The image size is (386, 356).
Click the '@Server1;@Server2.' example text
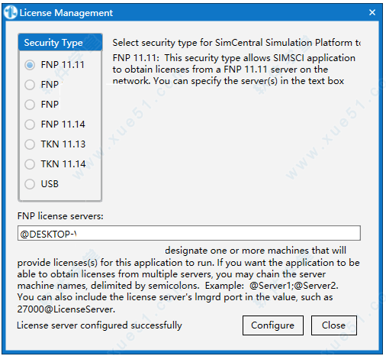coord(294,286)
